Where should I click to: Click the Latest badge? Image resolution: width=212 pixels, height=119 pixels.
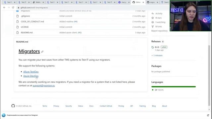pyautogui.click(x=164, y=47)
